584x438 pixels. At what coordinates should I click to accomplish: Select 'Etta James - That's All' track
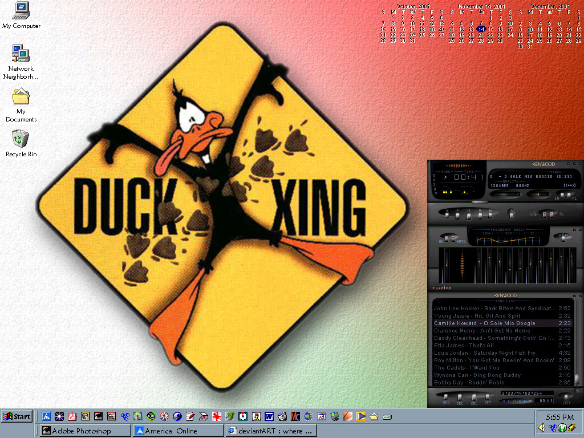click(502, 346)
